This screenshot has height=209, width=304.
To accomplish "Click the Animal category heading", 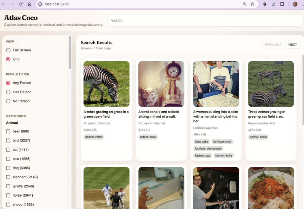I will tap(12, 123).
